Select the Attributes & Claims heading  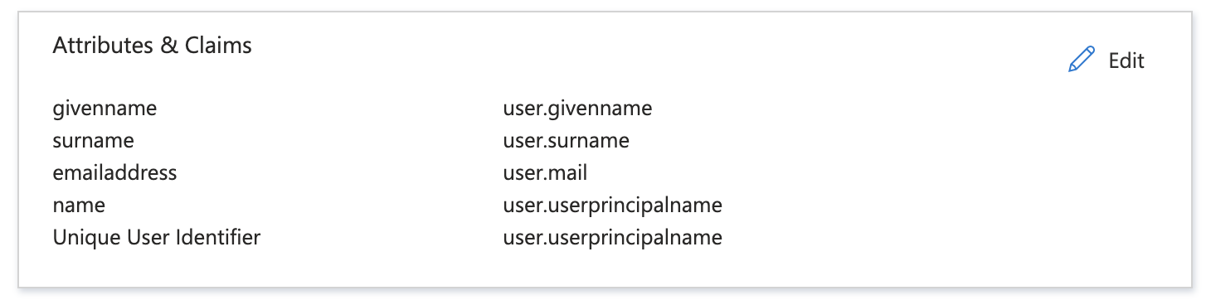(153, 46)
